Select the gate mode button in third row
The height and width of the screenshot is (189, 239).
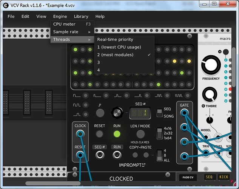point(85,114)
